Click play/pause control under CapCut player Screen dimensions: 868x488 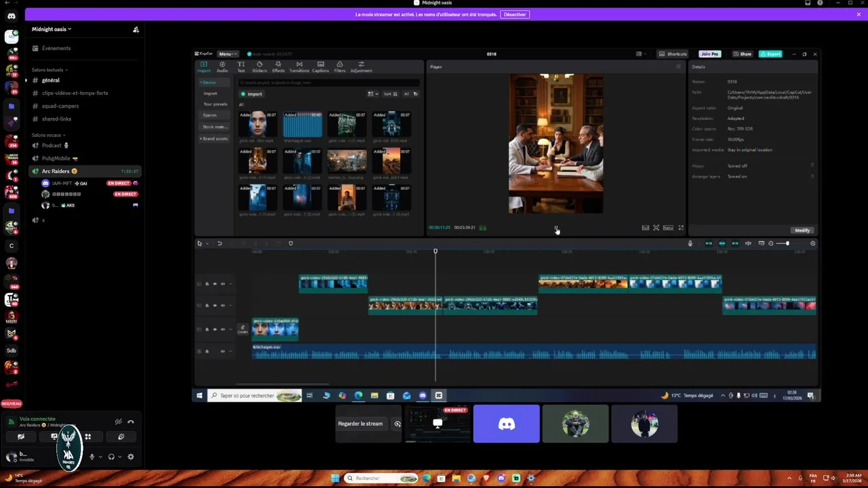[x=556, y=228]
